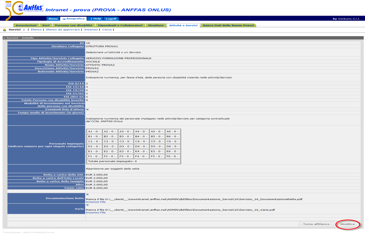Click Logoff in the top bar
This screenshot has width=365, height=236.
[x=111, y=19]
